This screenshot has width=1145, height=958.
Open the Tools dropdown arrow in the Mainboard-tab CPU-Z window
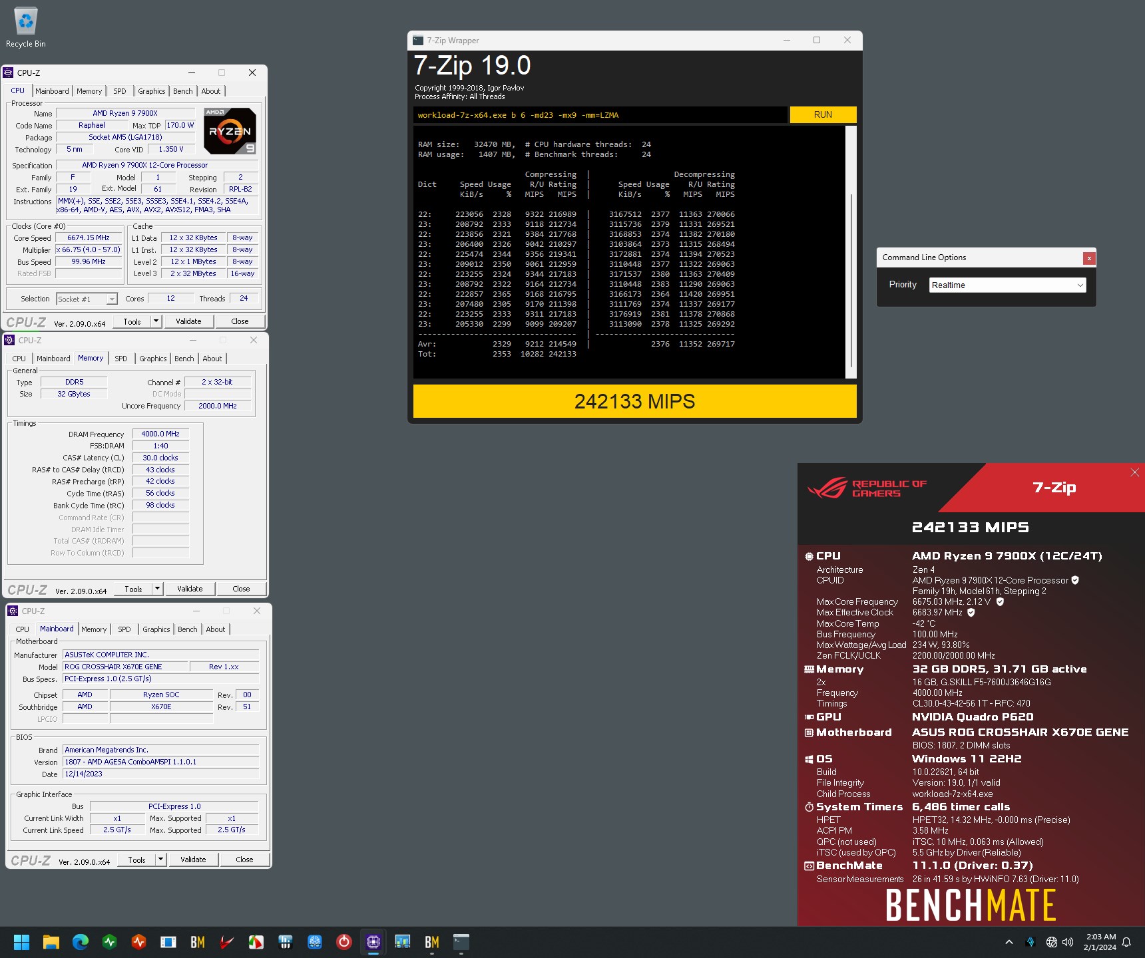pos(160,860)
